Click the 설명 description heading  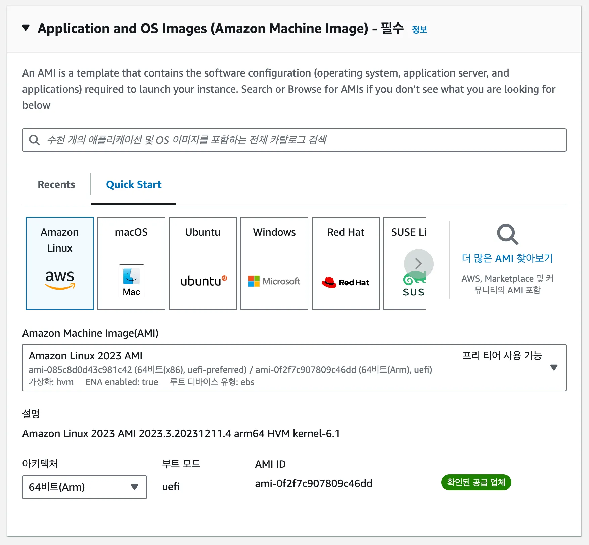[31, 414]
